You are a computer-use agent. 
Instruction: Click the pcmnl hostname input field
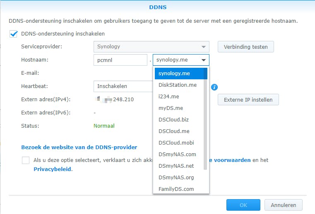pos(120,60)
